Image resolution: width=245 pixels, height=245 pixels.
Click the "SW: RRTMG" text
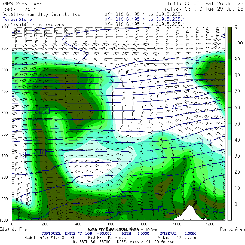pos(100,242)
